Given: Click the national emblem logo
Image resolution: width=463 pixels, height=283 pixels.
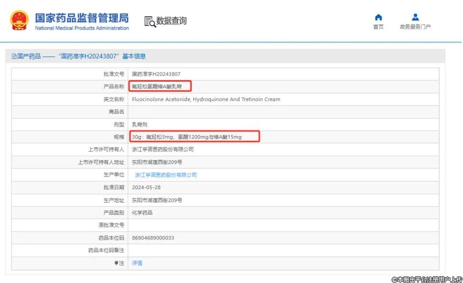Looking at the screenshot, I should [19, 21].
